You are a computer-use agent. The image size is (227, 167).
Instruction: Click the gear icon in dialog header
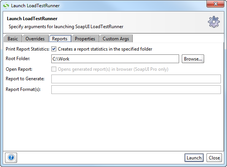click(x=214, y=22)
